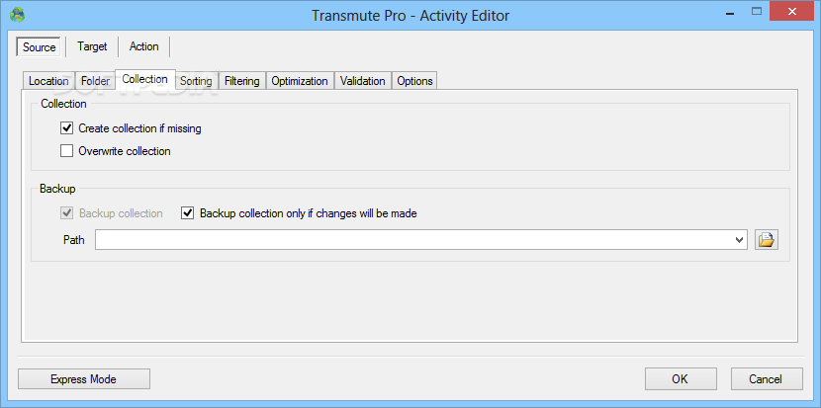
Task: Open the Location tab
Action: [x=48, y=81]
